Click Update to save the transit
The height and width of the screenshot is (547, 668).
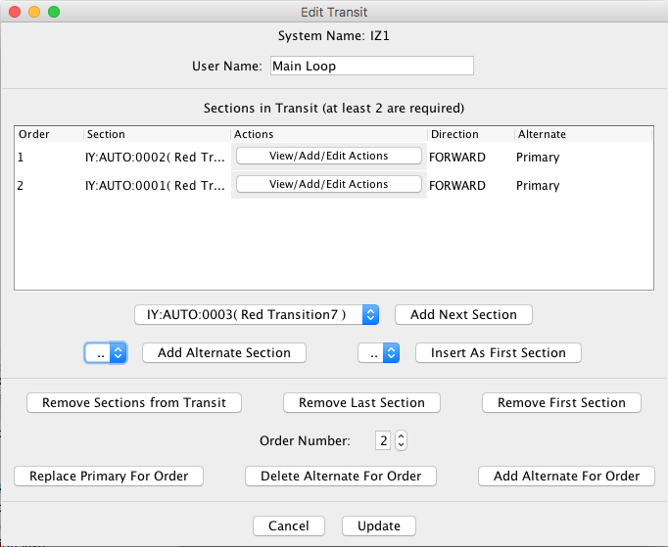click(378, 525)
